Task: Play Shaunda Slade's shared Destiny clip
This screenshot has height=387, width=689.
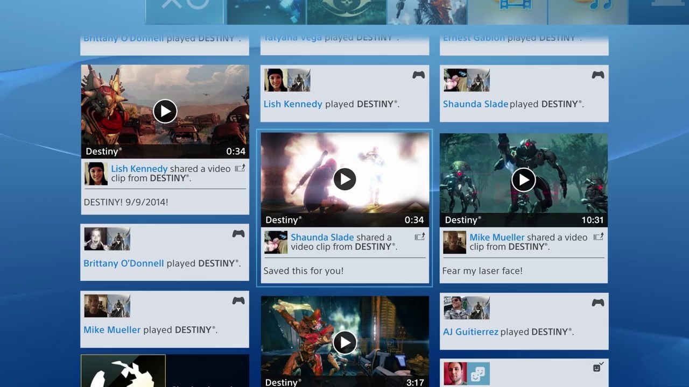Action: point(344,179)
